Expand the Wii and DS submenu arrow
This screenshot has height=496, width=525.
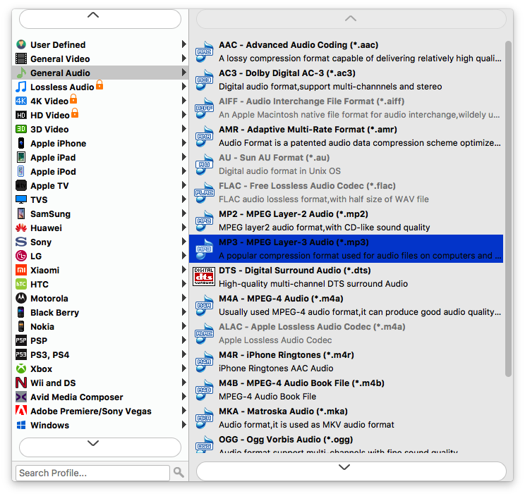click(183, 382)
